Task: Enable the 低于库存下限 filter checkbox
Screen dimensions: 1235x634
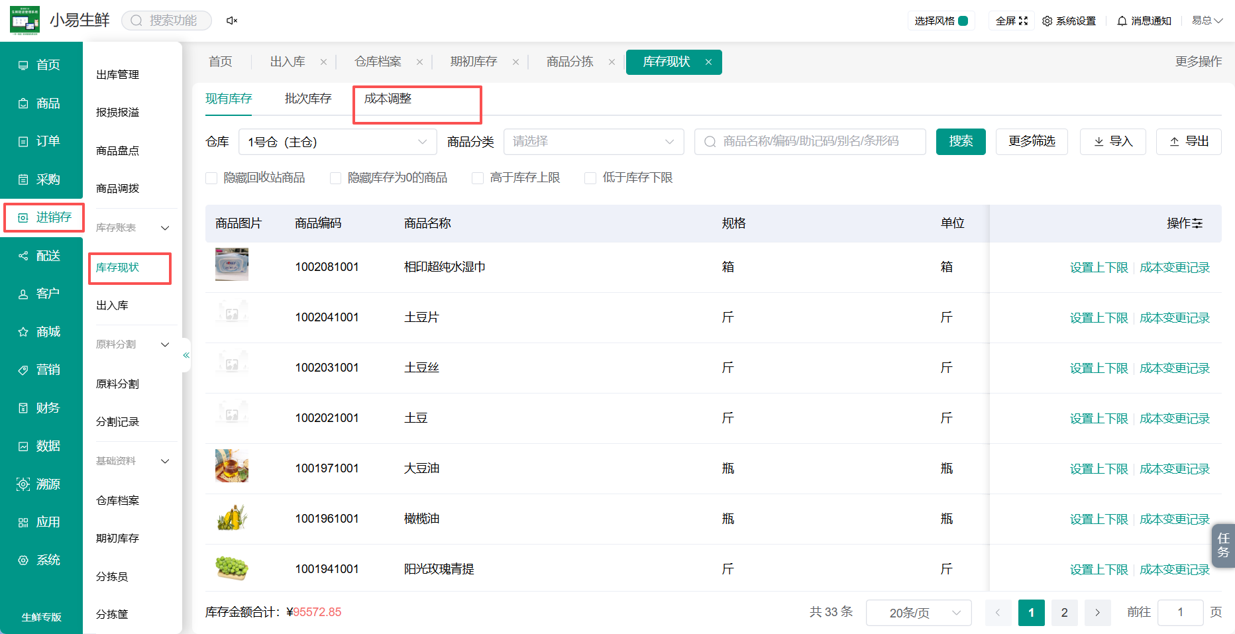Action: pyautogui.click(x=590, y=178)
